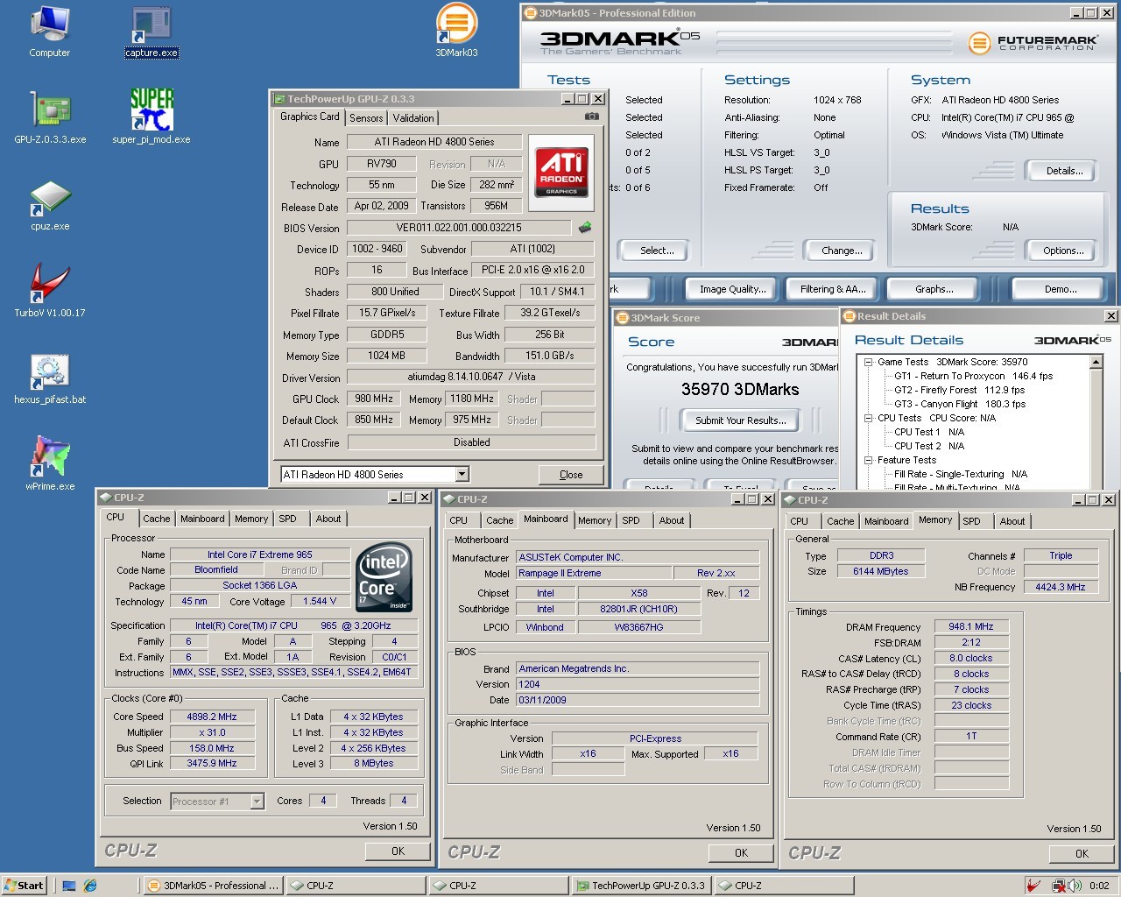Open the GPU-Z graphics card selector dropdown

(462, 474)
